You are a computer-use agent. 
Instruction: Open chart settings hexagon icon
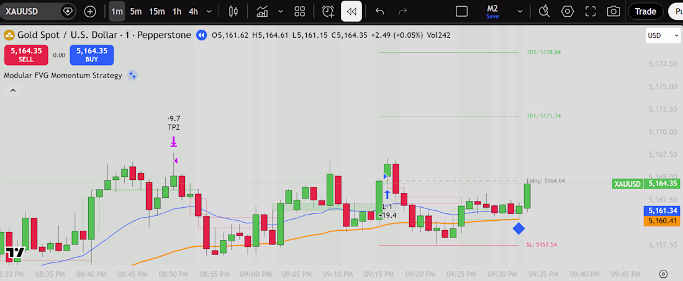point(567,12)
